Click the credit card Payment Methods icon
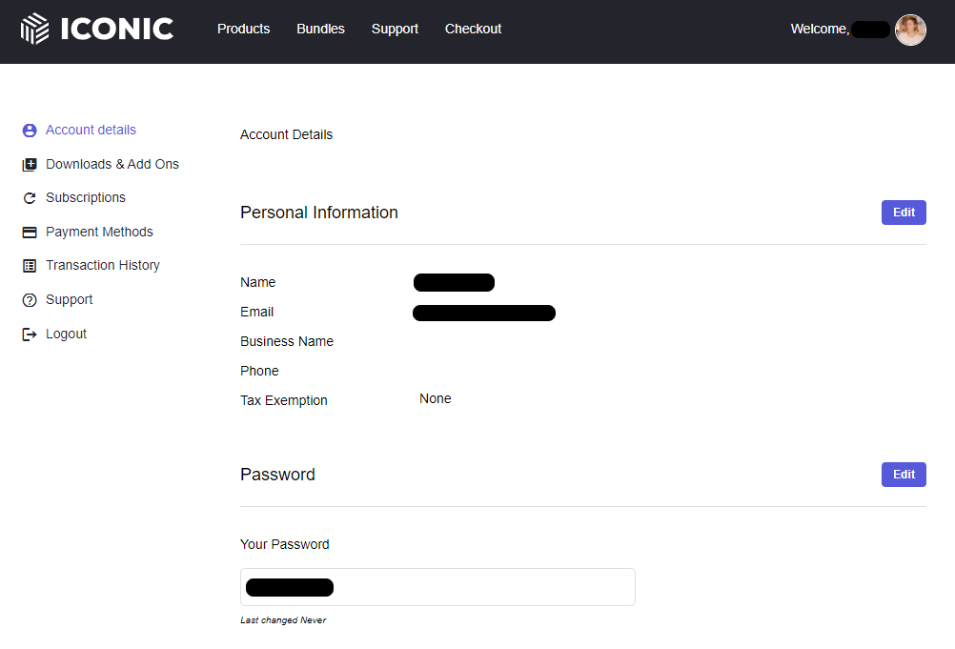Image resolution: width=955 pixels, height=649 pixels. (30, 233)
